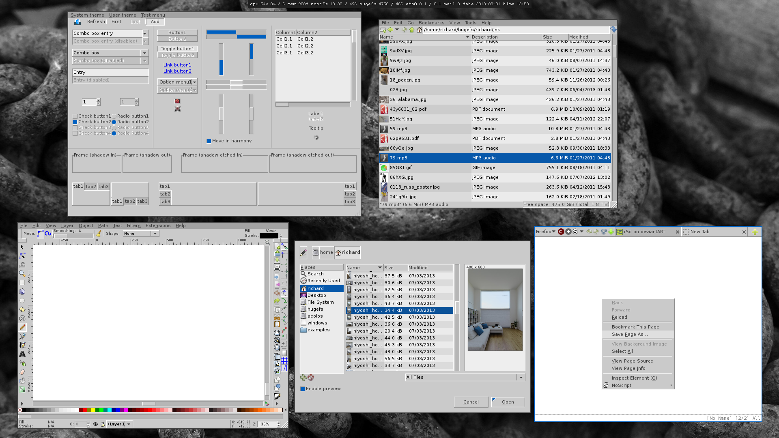Click the broom reset icon in Inkscape
779x438 pixels.
(x=99, y=234)
